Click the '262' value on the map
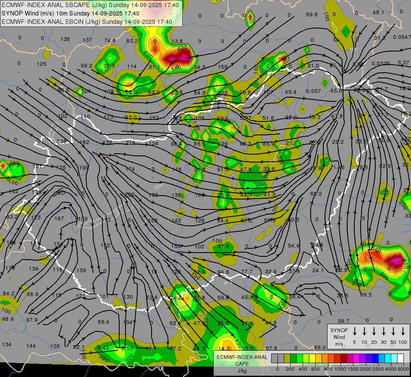The image size is (411, 377). point(130,194)
